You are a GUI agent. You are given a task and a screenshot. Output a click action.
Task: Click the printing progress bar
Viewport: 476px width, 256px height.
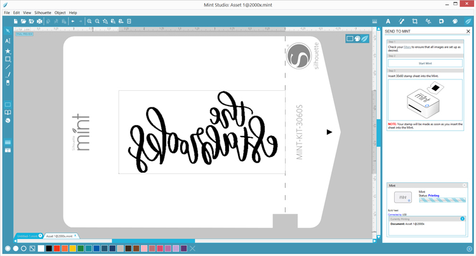(442, 200)
